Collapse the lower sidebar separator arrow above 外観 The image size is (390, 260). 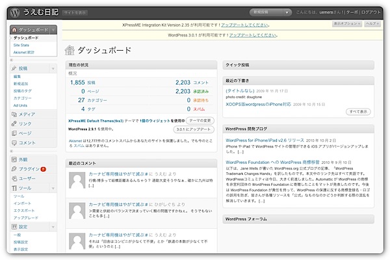tap(12, 151)
